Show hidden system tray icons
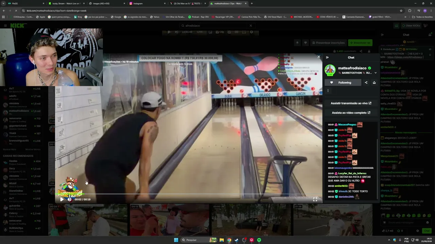Screen dimensions: 435x244 click(389, 240)
